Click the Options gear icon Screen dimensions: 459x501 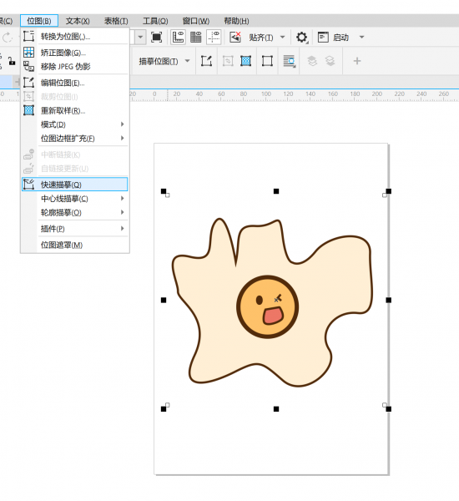coord(301,38)
